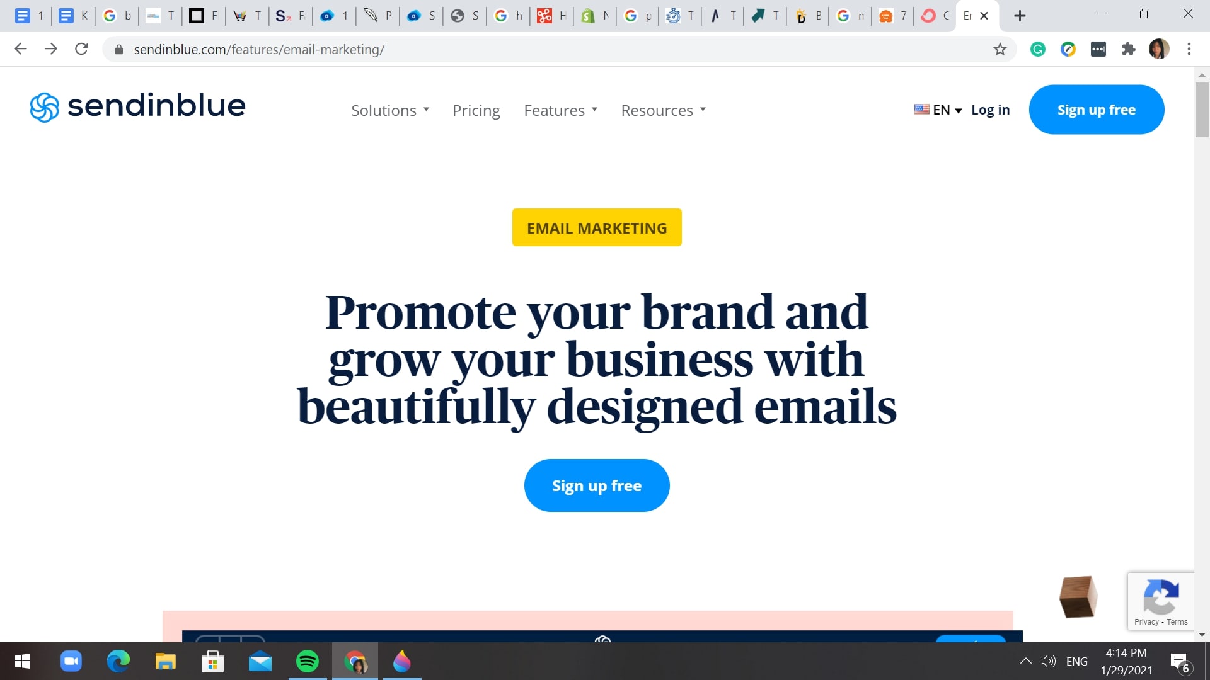The image size is (1210, 680).
Task: Click the speaker volume toggle in taskbar
Action: pyautogui.click(x=1049, y=661)
